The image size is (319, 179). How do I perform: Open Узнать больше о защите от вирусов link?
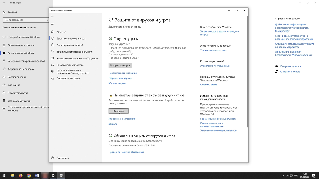click(220, 33)
